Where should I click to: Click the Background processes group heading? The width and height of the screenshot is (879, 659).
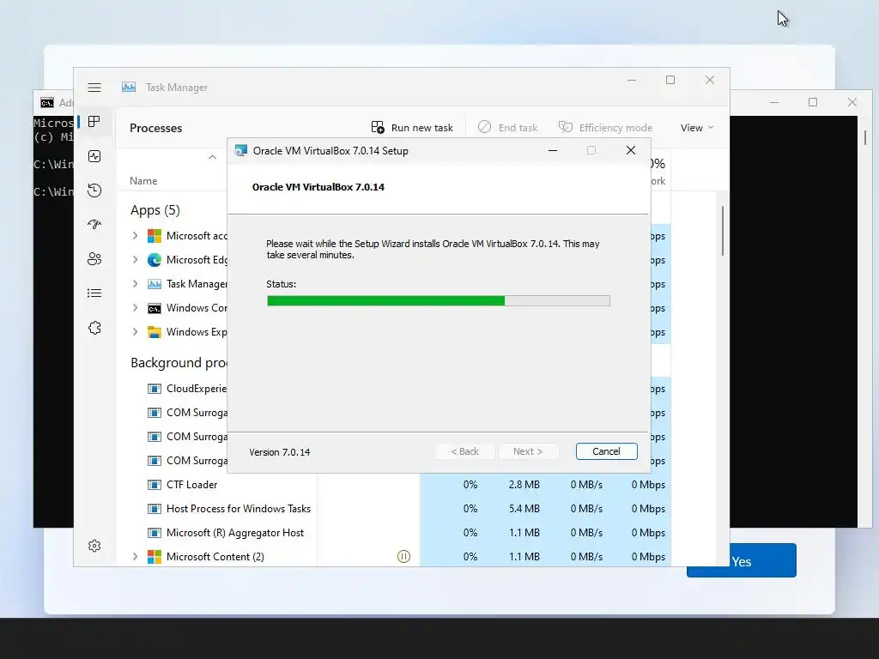[x=179, y=363]
